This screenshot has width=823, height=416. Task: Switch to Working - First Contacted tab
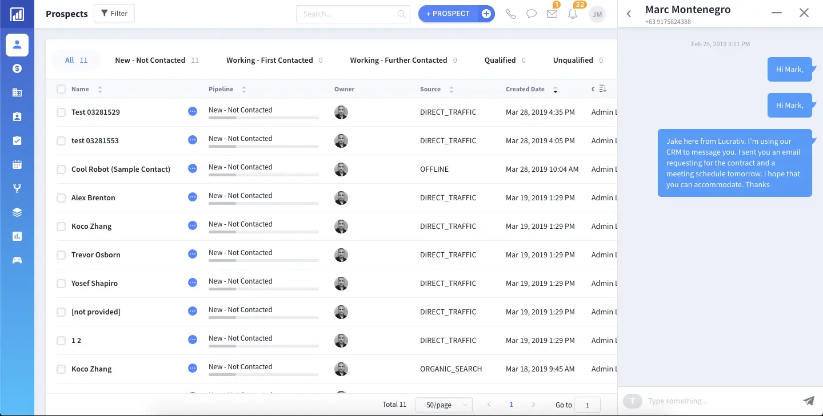[x=269, y=60]
